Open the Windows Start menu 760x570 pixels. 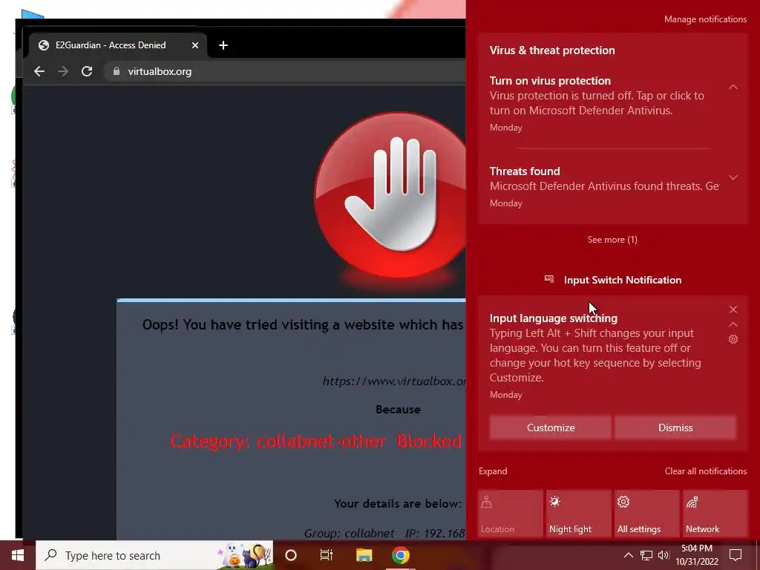pos(18,555)
